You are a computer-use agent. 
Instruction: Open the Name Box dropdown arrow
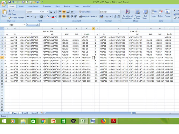point(24,25)
